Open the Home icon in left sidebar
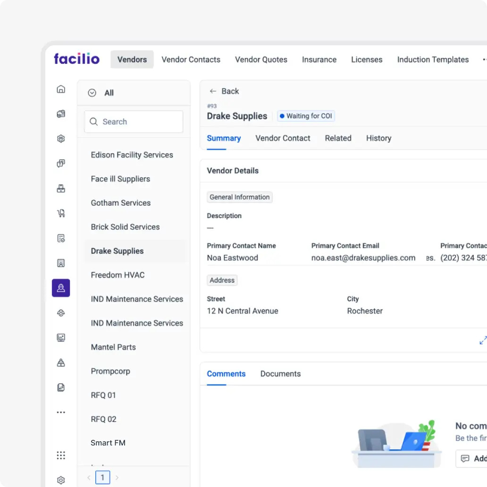 pos(61,89)
